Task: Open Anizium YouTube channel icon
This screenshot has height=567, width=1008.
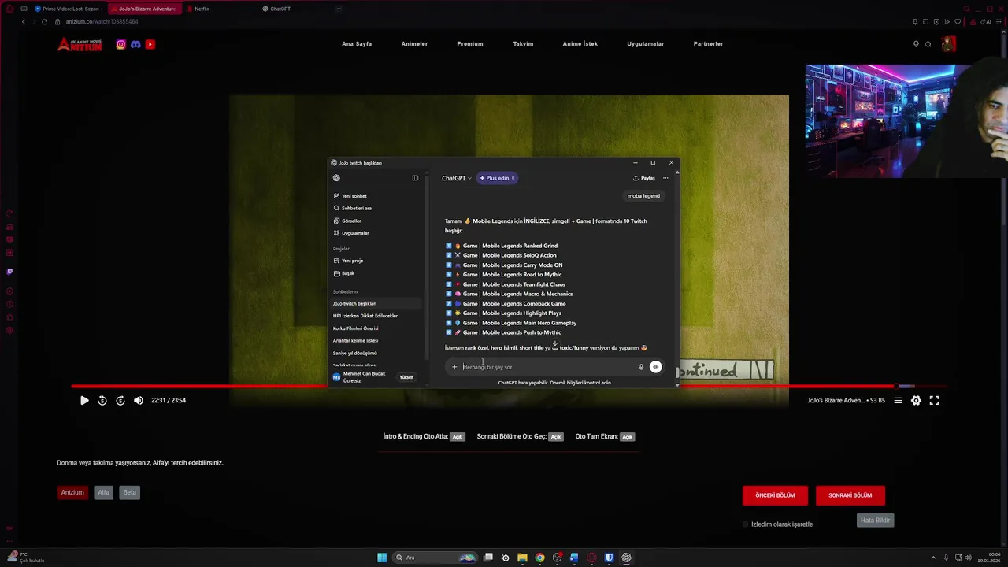Action: tap(150, 44)
